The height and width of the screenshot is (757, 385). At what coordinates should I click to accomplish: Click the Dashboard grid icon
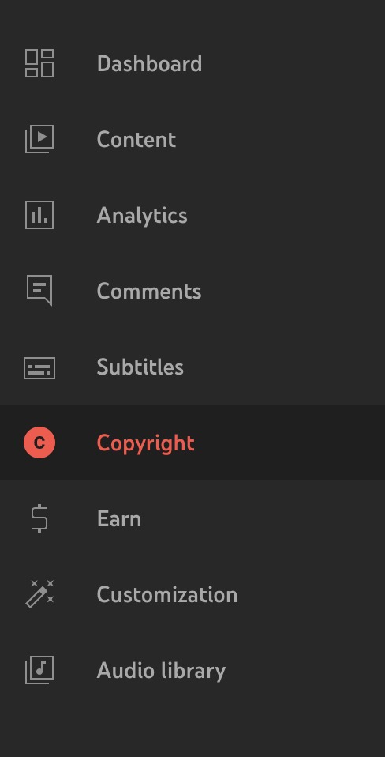point(39,63)
